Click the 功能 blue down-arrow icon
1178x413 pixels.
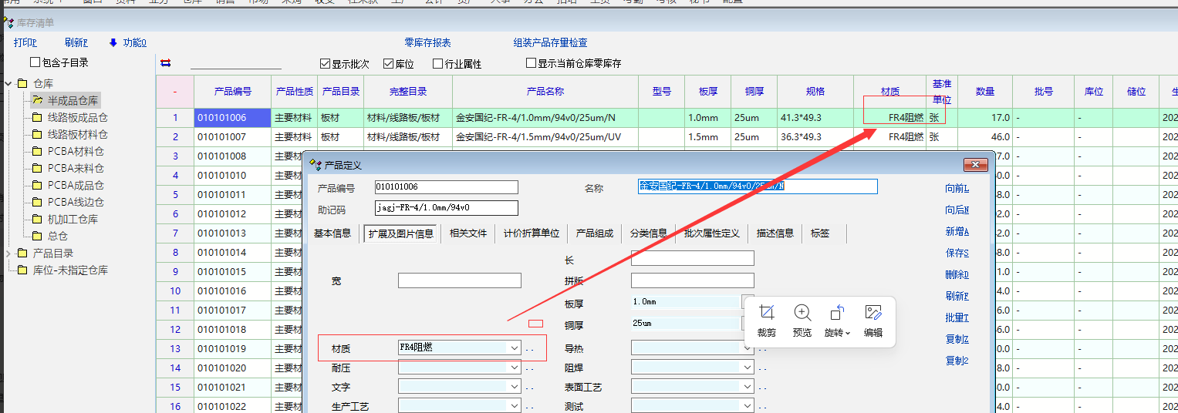pos(113,43)
